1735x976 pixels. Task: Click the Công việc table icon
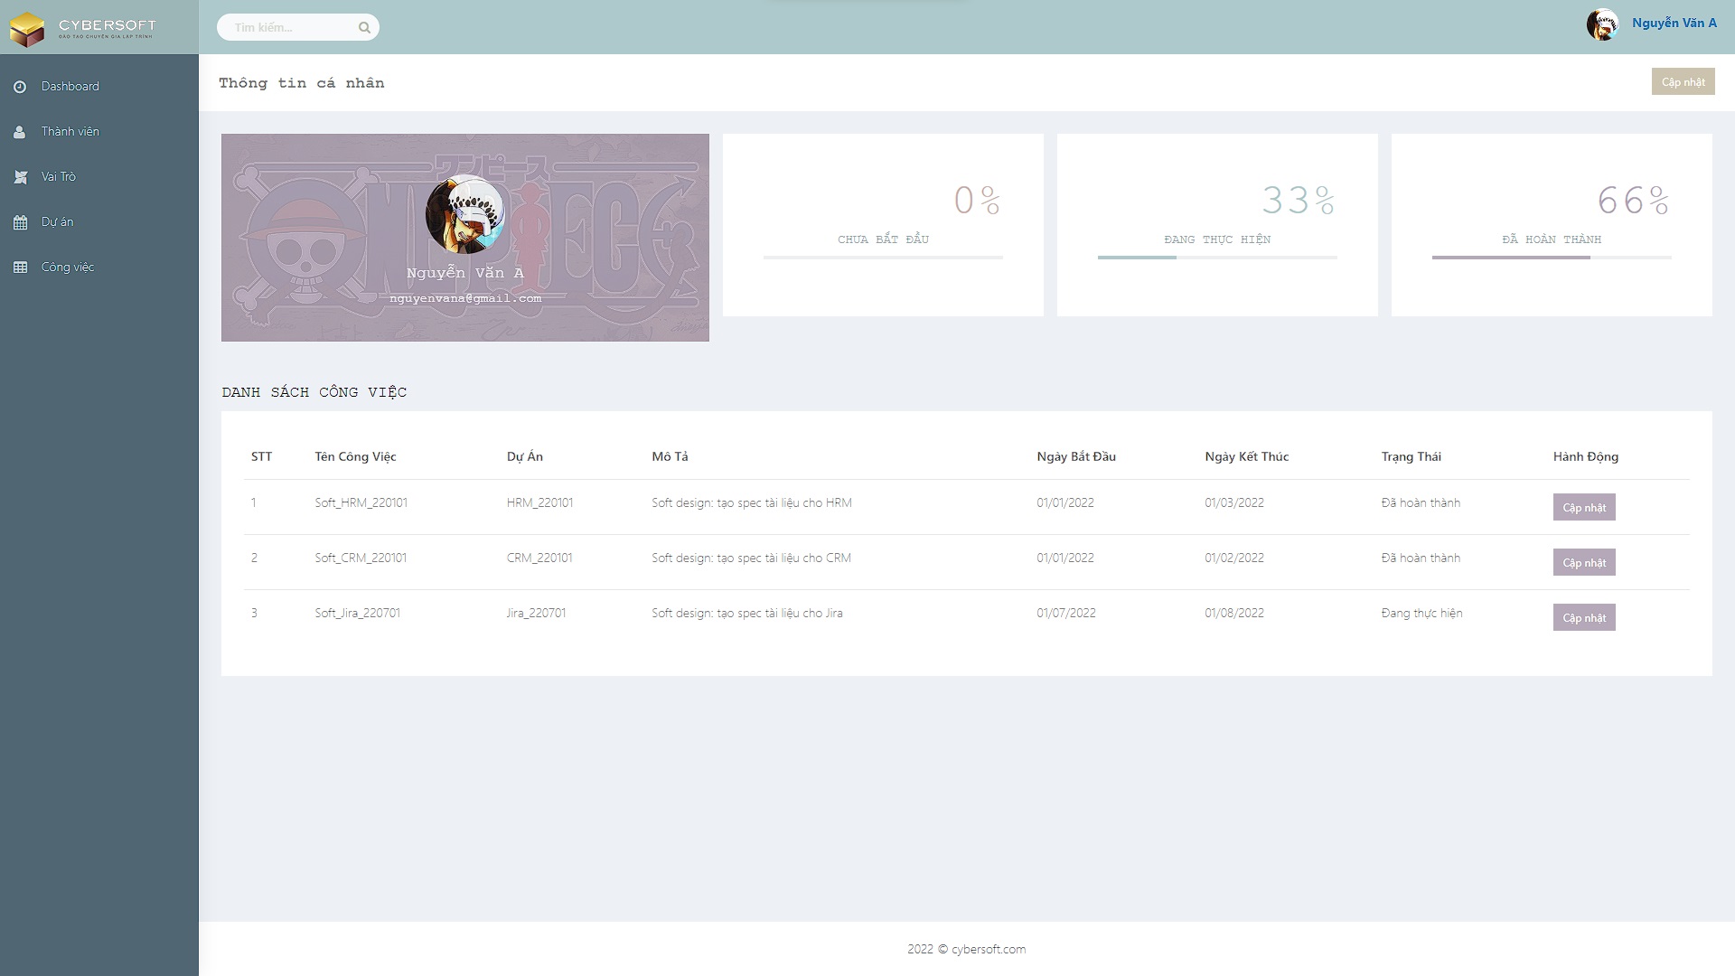20,267
